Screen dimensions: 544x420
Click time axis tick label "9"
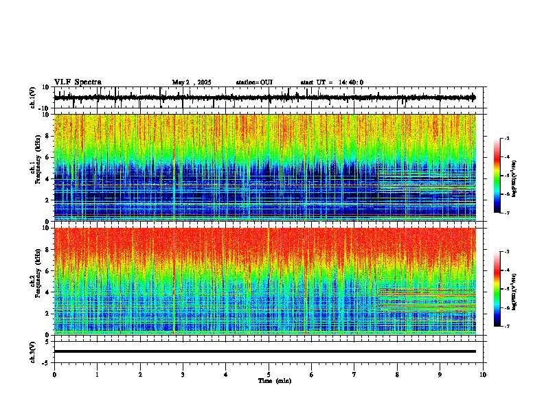point(440,375)
